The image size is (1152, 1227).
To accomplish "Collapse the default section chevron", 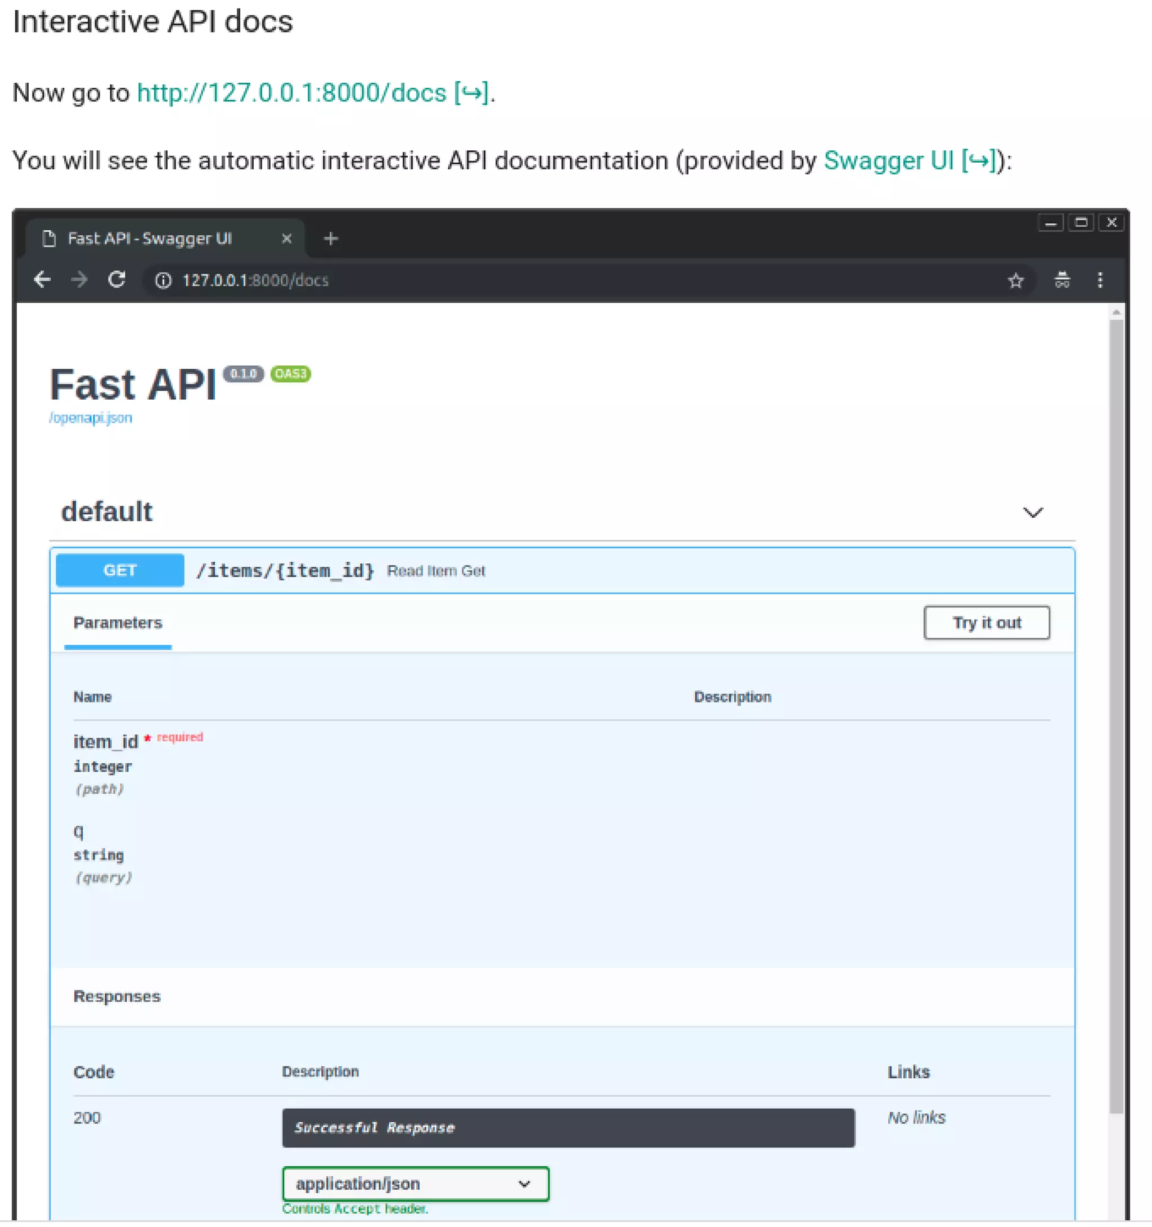I will tap(1032, 512).
